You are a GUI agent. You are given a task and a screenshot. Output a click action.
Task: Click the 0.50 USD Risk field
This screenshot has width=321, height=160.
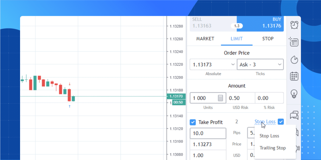coord(240,98)
